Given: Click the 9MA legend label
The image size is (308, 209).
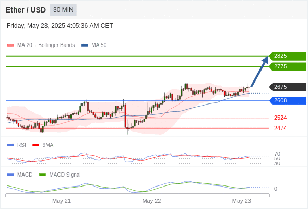Looking at the screenshot, I should point(48,145).
